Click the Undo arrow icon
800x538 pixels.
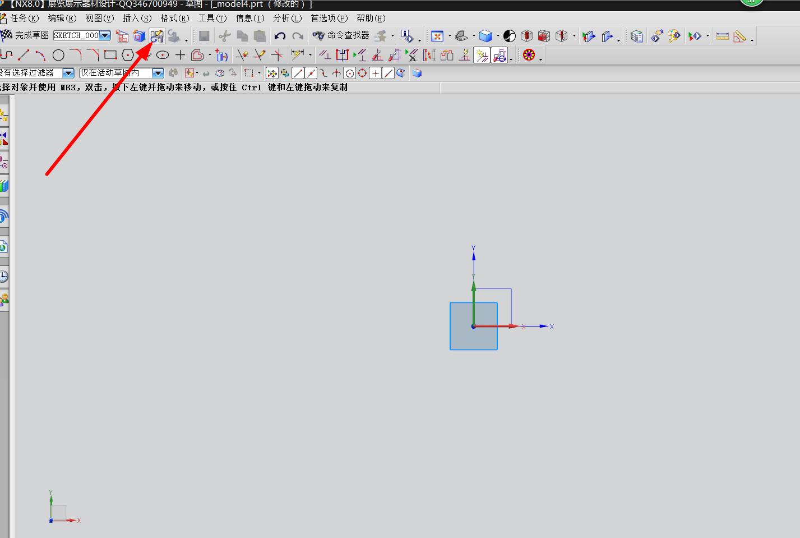coord(280,36)
